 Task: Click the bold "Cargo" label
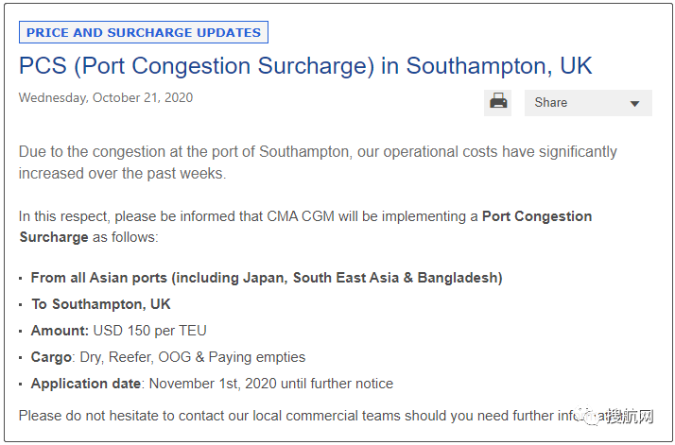(51, 357)
